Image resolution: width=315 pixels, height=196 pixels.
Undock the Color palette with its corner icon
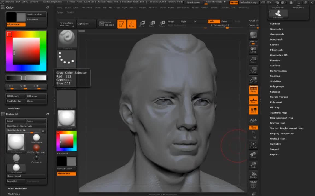click(48, 7)
